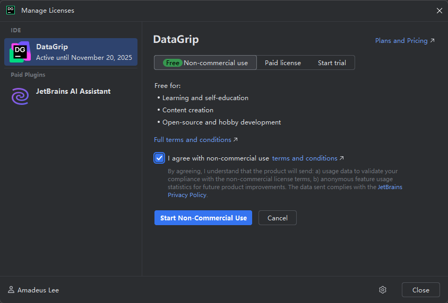Click the DataGrip product icon in sidebar
This screenshot has height=303, width=448.
coord(20,52)
